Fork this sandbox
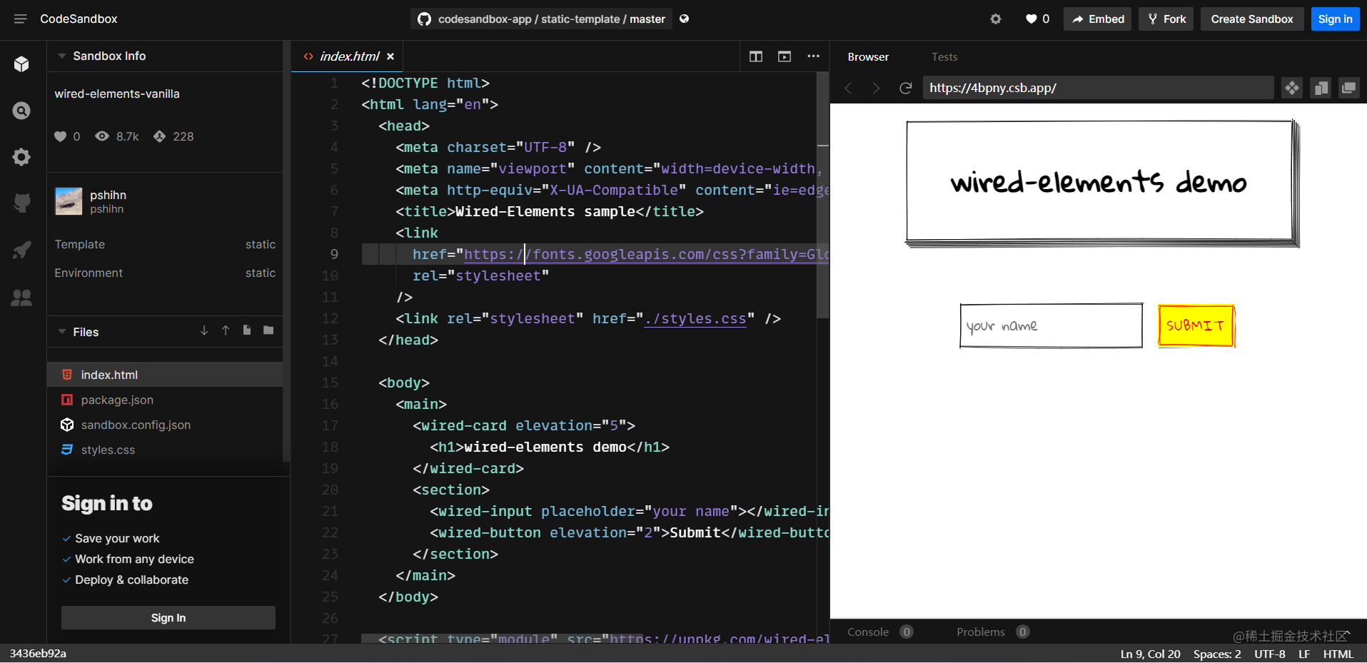1367x663 pixels. [x=1166, y=19]
